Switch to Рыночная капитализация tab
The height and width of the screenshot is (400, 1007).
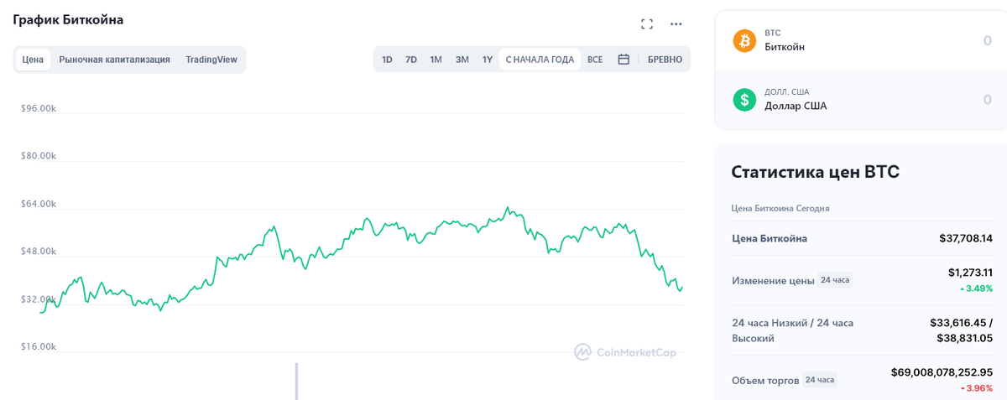click(114, 60)
